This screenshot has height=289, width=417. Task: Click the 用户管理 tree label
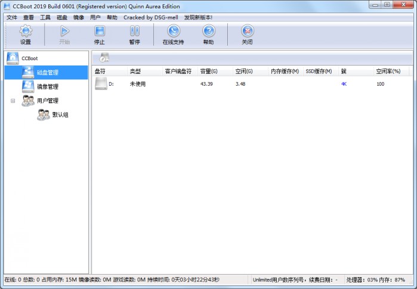tap(48, 101)
